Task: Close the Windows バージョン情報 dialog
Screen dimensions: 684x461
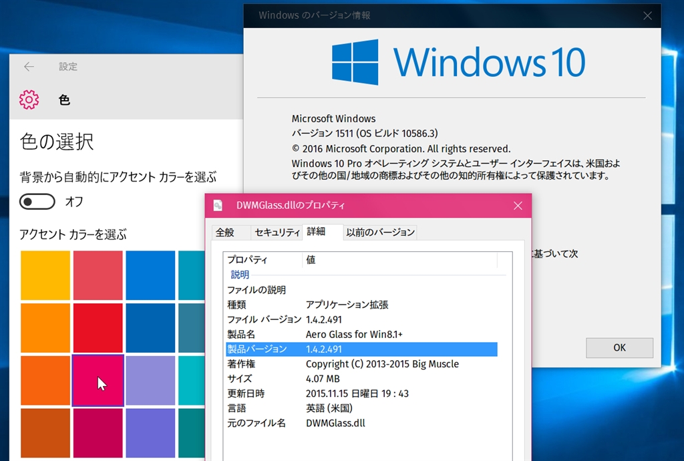Action: [648, 16]
